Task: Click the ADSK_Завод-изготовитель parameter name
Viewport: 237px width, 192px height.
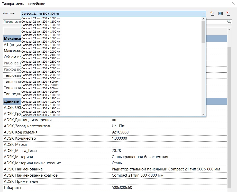Action: [28, 126]
